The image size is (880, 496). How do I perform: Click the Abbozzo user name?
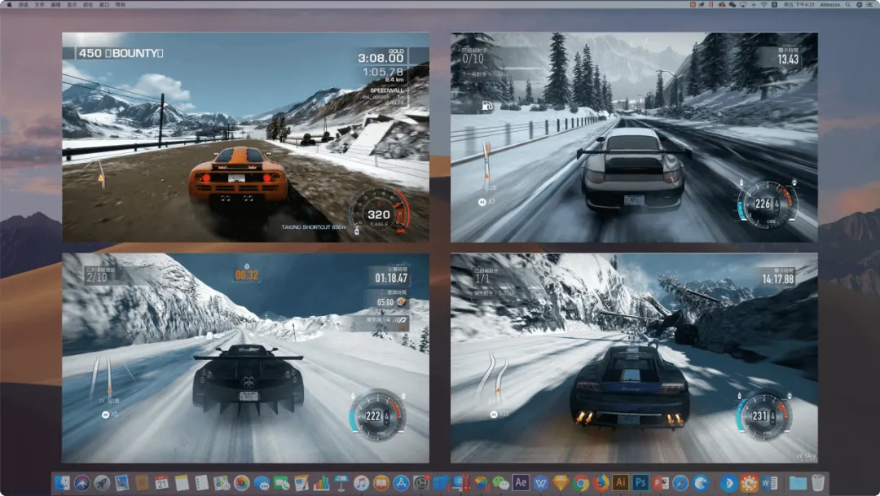830,5
